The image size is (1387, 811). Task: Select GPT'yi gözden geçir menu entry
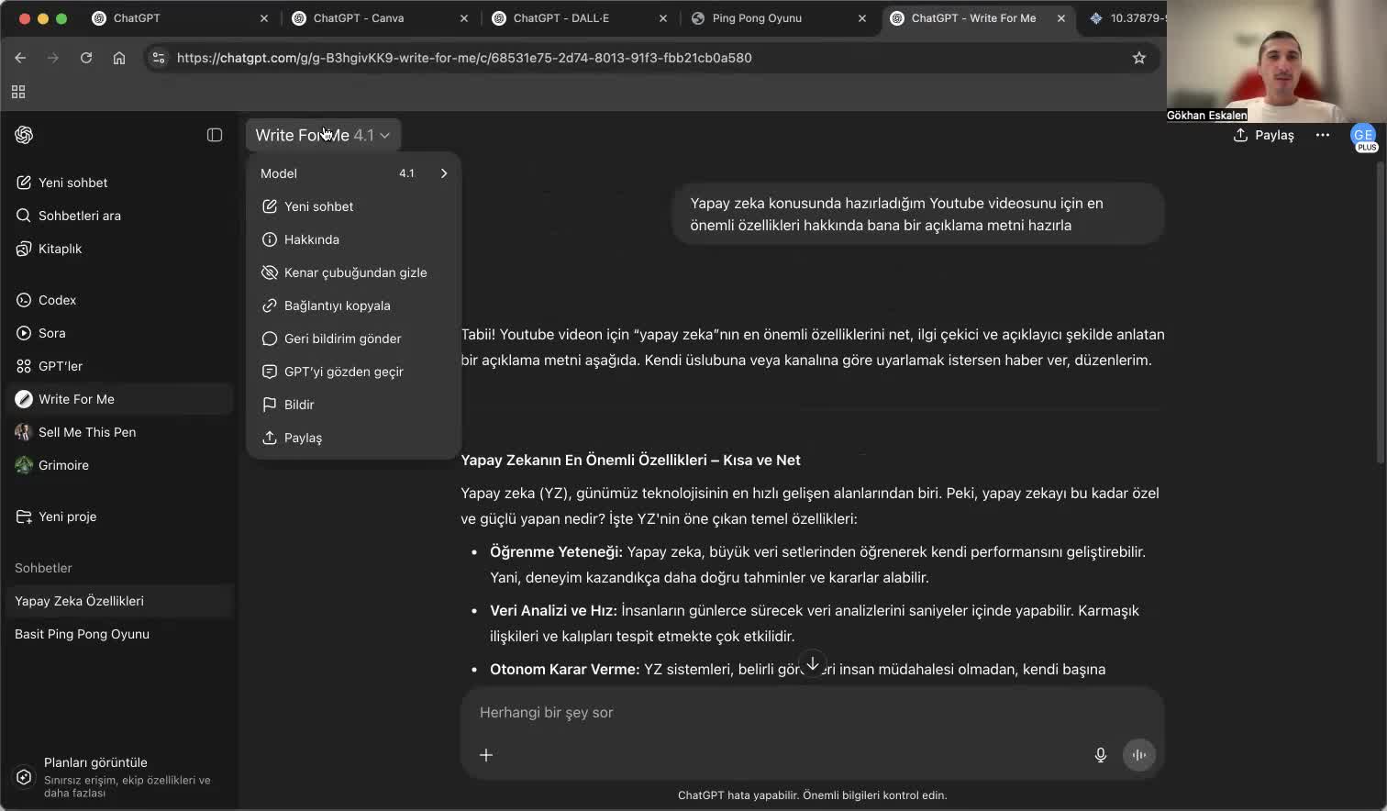pyautogui.click(x=353, y=372)
